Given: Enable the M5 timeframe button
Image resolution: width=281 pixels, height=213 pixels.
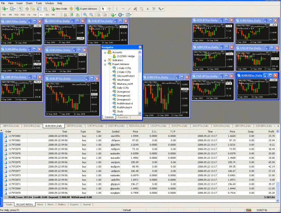Looking at the screenshot, I should [x=10, y=15].
